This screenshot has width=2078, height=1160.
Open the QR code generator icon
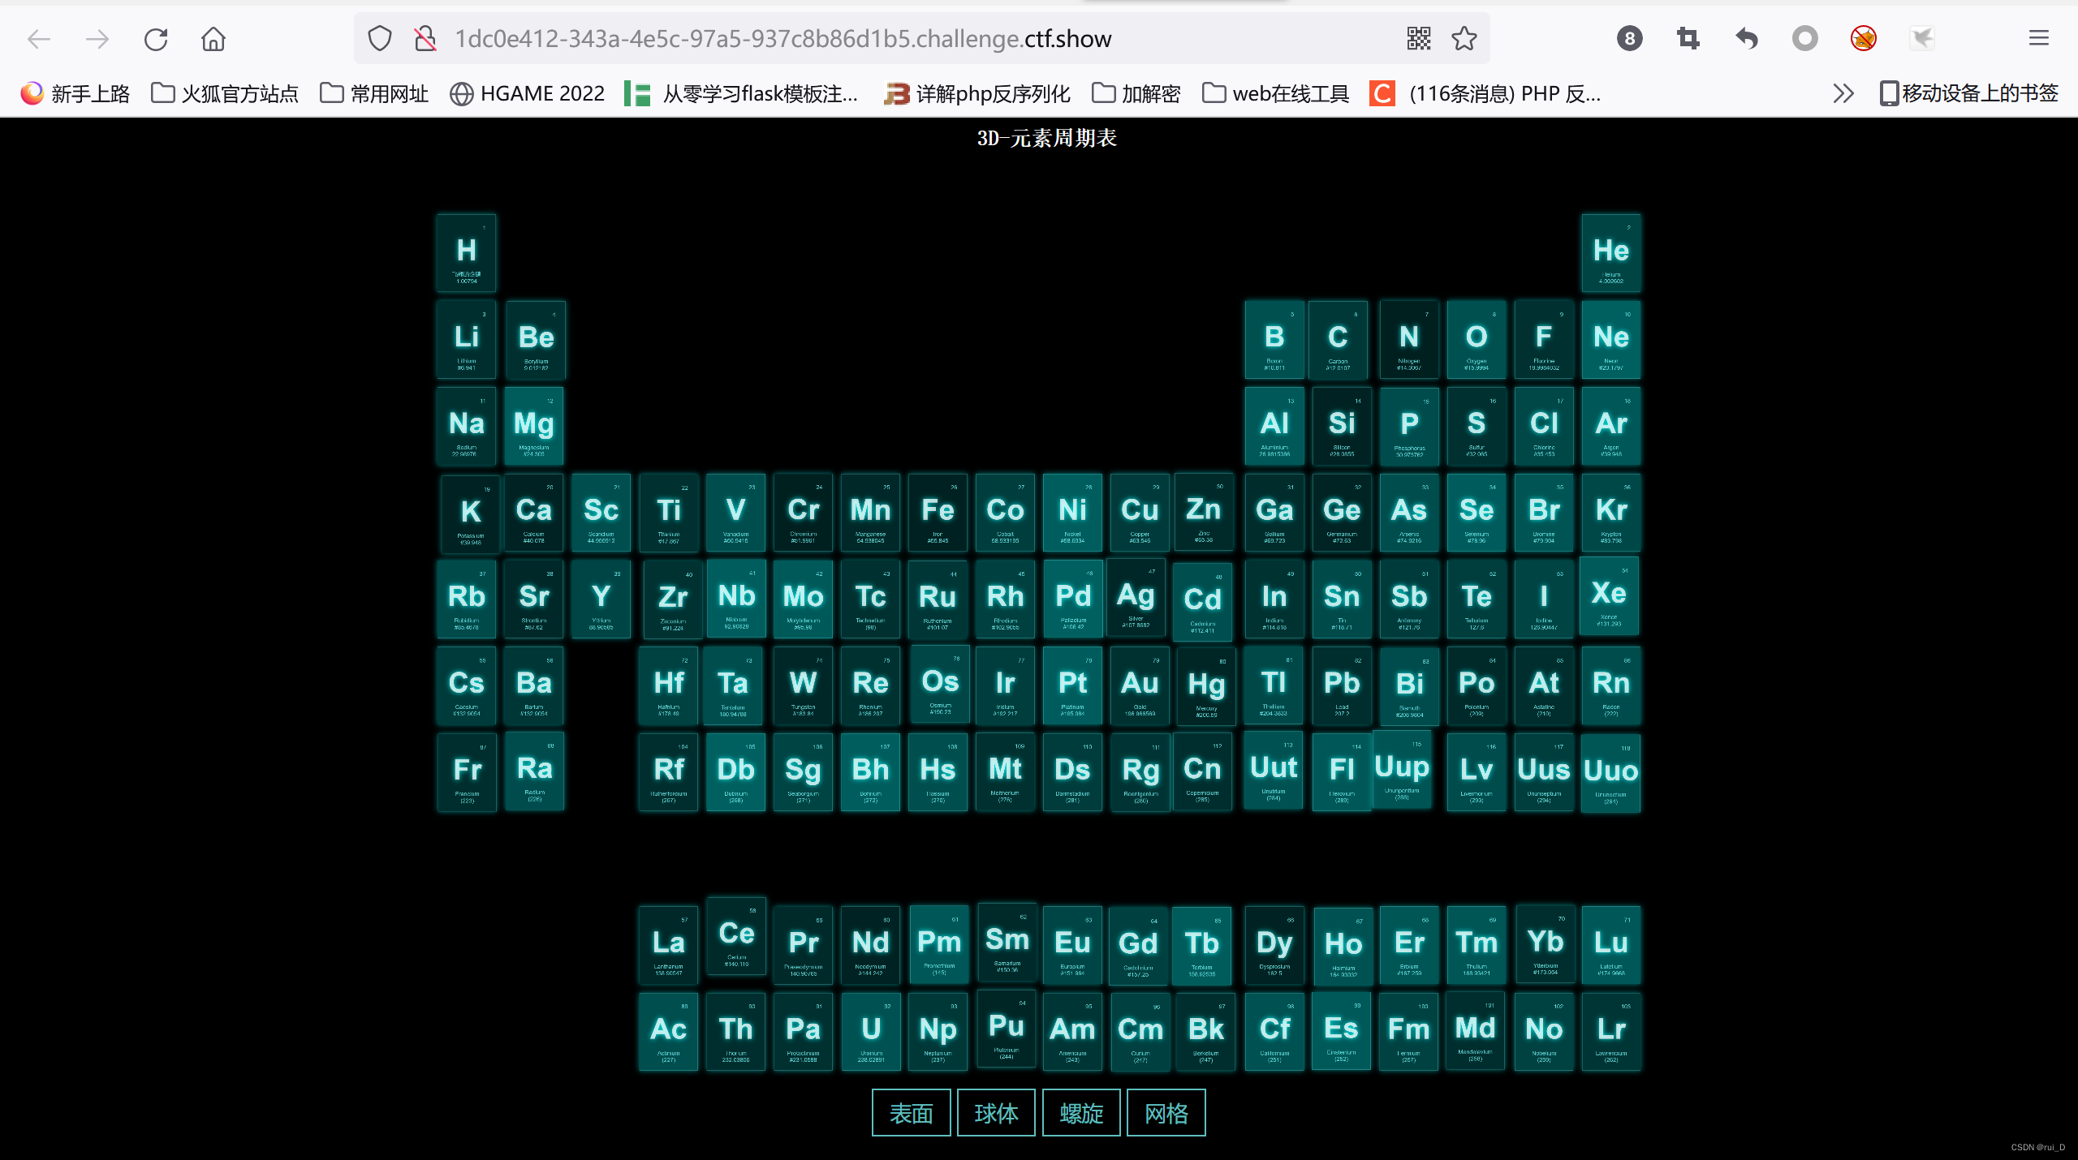(x=1419, y=39)
